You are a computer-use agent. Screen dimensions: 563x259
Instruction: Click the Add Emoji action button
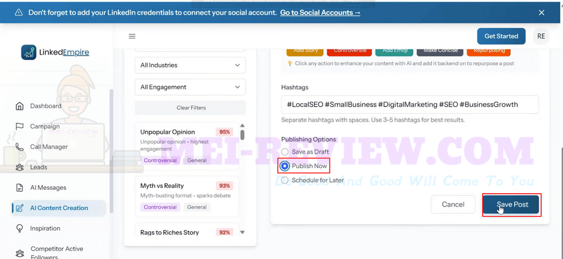pyautogui.click(x=394, y=52)
